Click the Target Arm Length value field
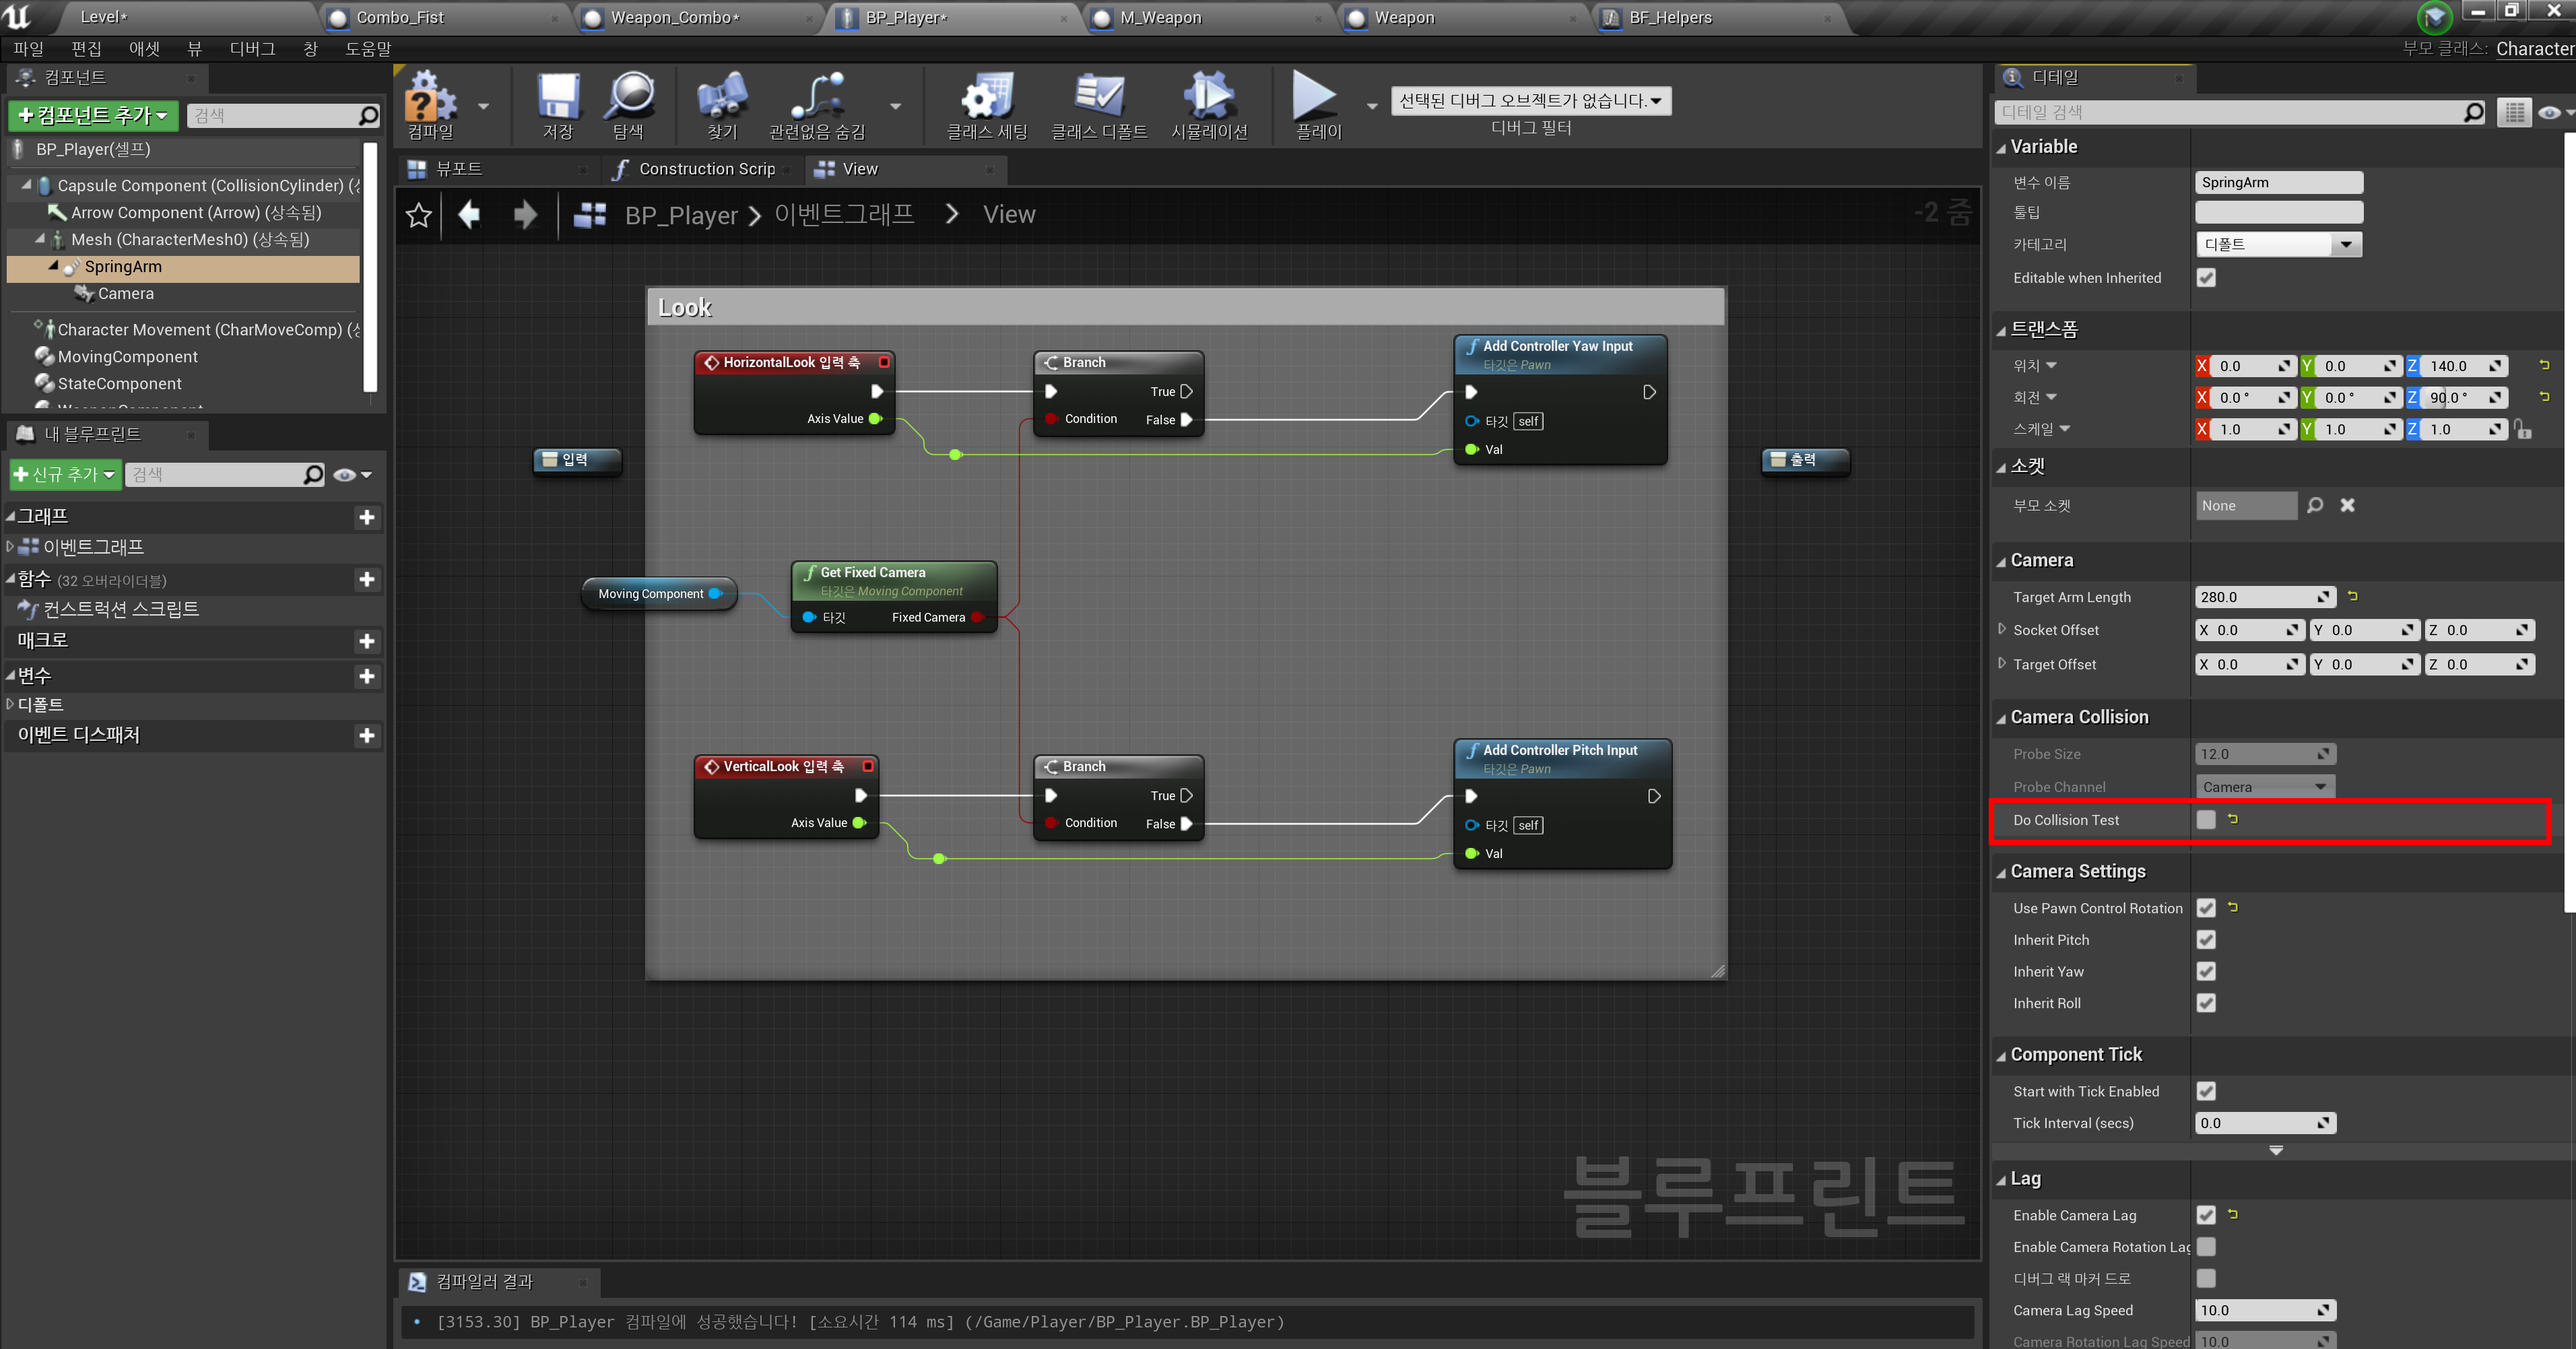This screenshot has width=2576, height=1349. (2264, 597)
